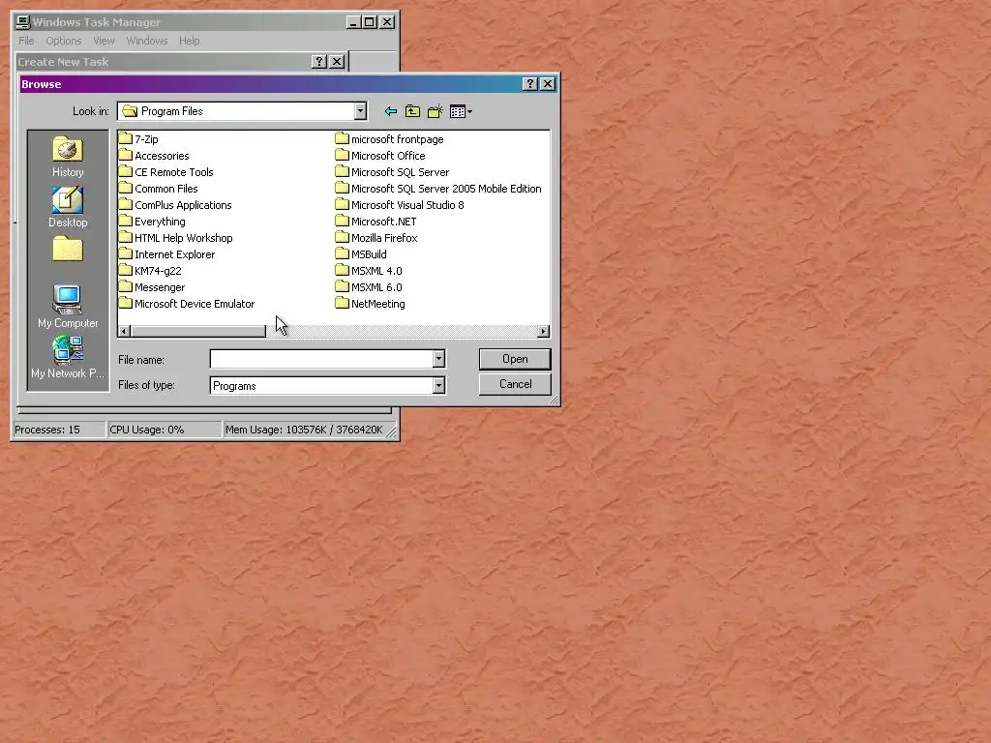The width and height of the screenshot is (991, 743).
Task: Close the Create New Task dialog
Action: pyautogui.click(x=337, y=61)
